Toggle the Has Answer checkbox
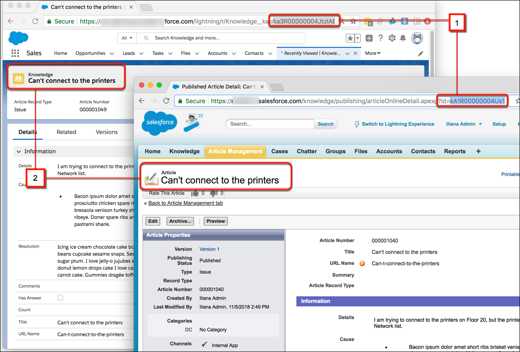 (61, 298)
